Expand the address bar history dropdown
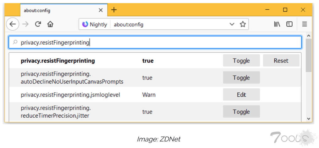This screenshot has width=319, height=148. (x=232, y=24)
